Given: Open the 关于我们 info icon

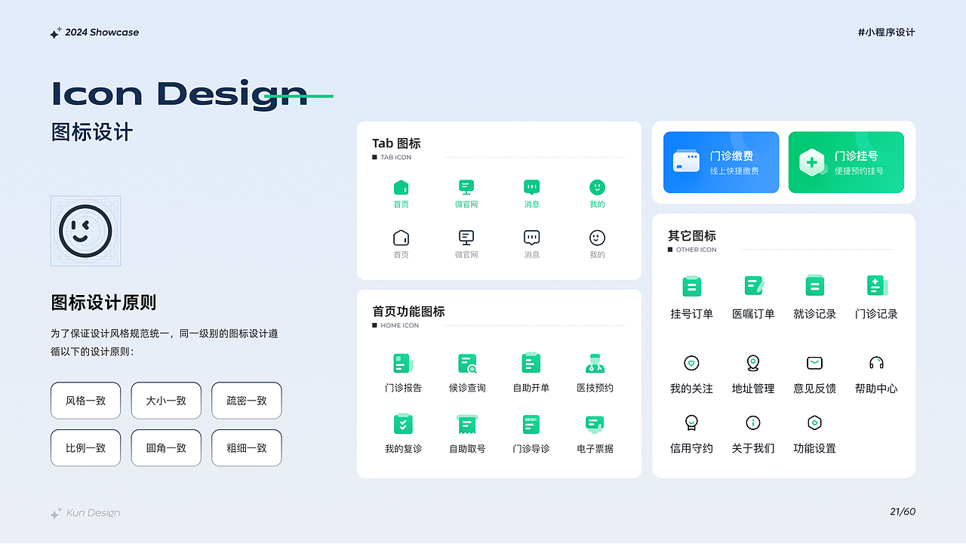Looking at the screenshot, I should point(753,423).
